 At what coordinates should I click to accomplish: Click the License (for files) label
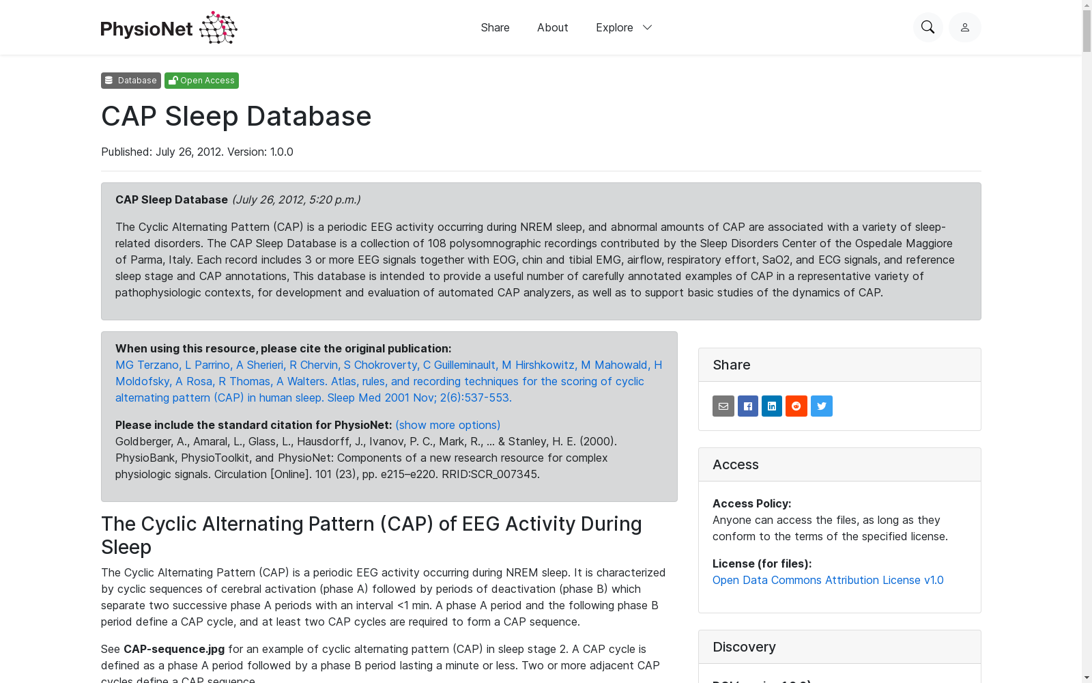[762, 563]
